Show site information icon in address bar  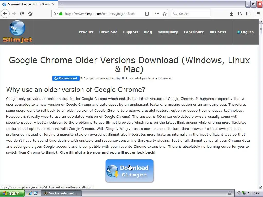click(x=56, y=14)
